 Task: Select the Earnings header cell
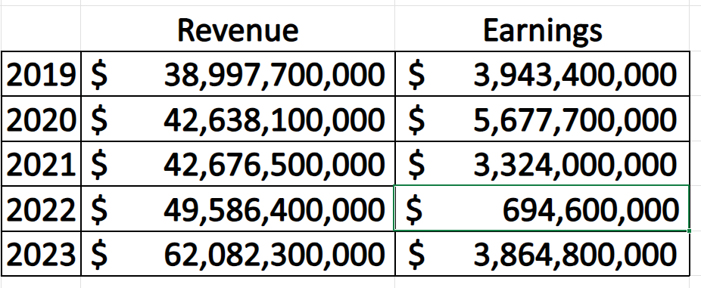(542, 29)
